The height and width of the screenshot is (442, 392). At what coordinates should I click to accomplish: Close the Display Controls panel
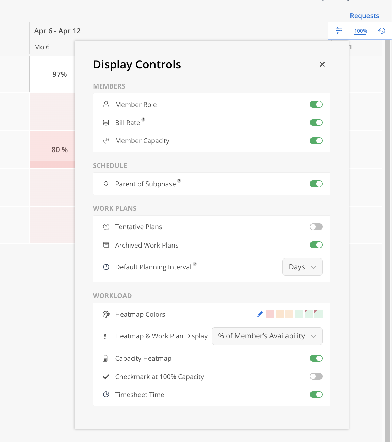322,64
